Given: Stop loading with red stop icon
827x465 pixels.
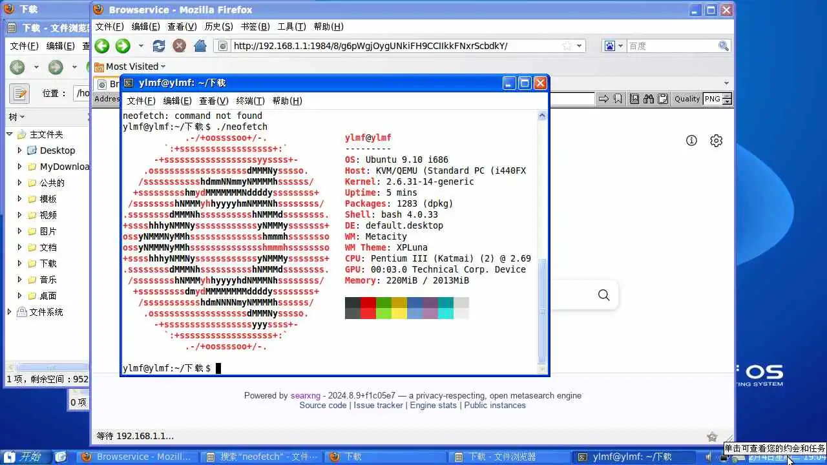Looking at the screenshot, I should 180,46.
